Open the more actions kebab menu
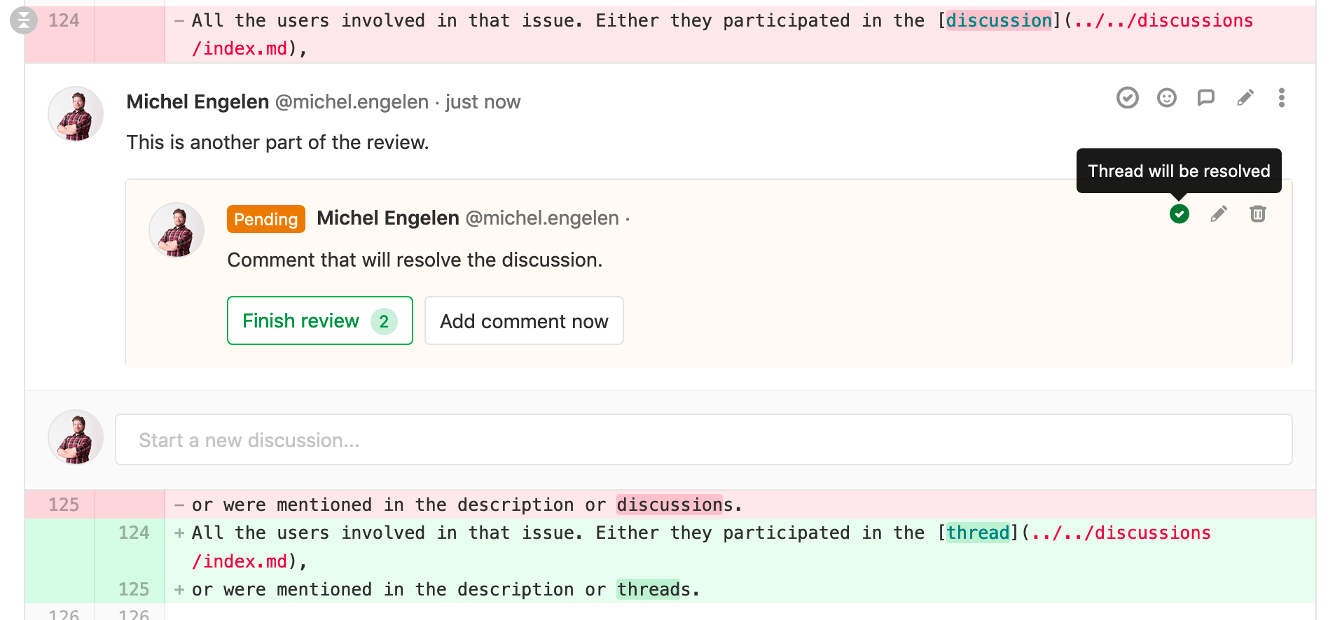1335x620 pixels. coord(1281,98)
